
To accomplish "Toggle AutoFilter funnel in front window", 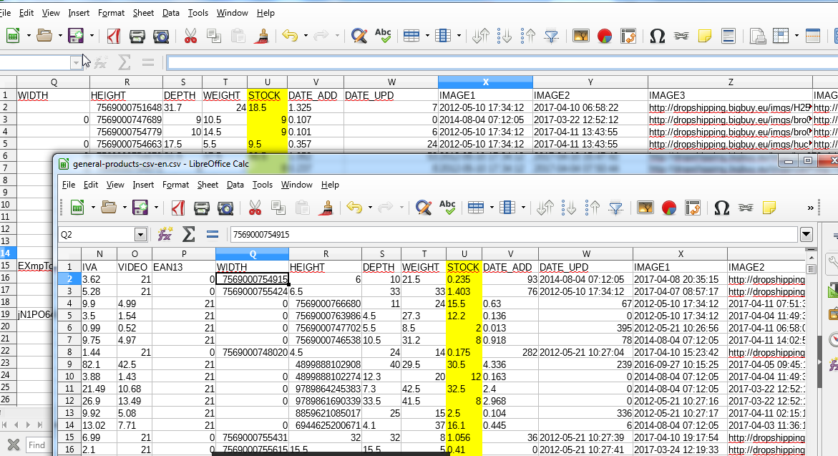I will 615,208.
